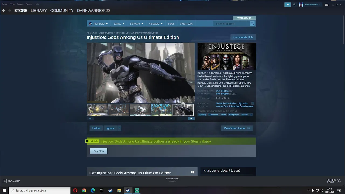This screenshot has height=194, width=345.
Task: Click the pinned Steam taskbar icon
Action: (x=110, y=190)
